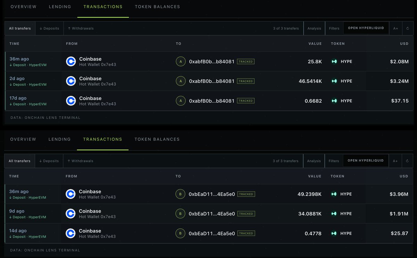
Task: Increase font size with A+ in 0xabfB0b panel
Action: (x=396, y=28)
